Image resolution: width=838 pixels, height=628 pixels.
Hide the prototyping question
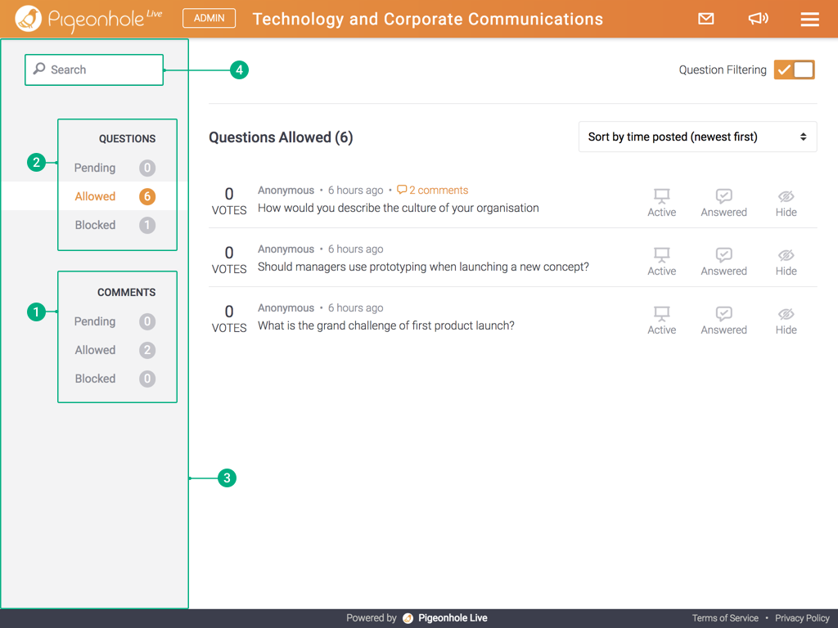point(785,261)
